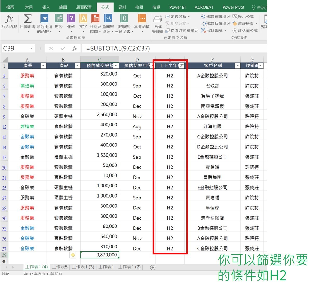Click the formula bar Enter checkmark icon
321x291 pixels.
[63, 48]
